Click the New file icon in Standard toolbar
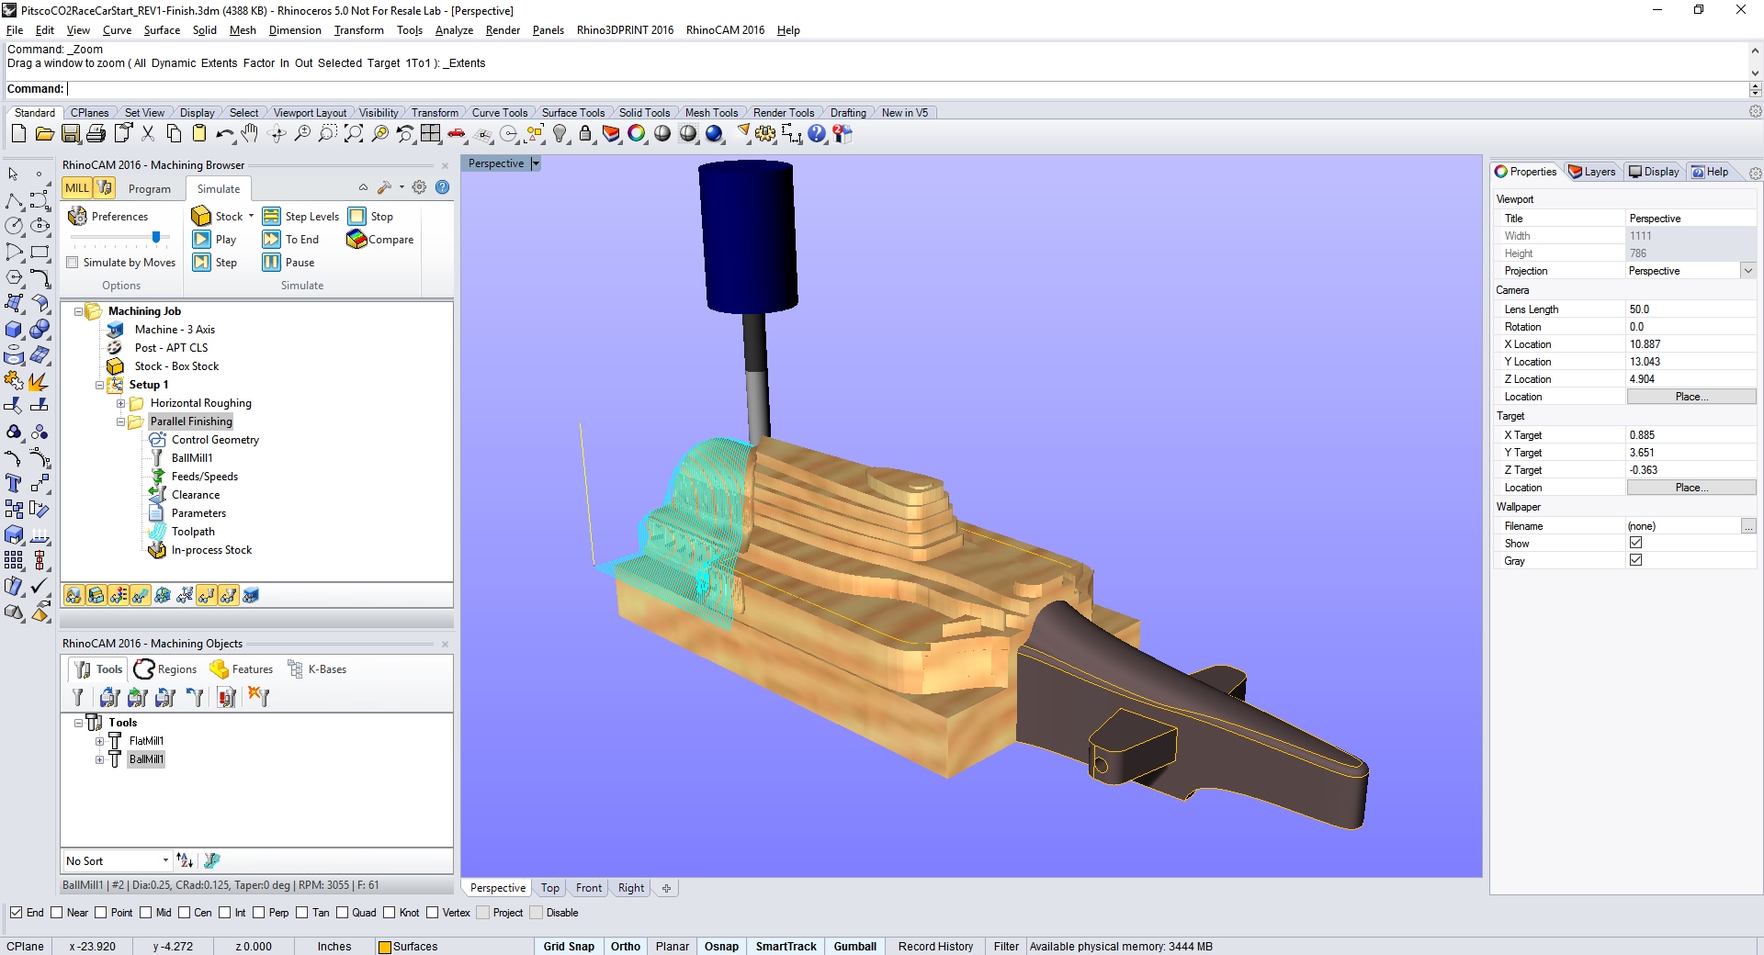Image resolution: width=1764 pixels, height=955 pixels. point(18,134)
